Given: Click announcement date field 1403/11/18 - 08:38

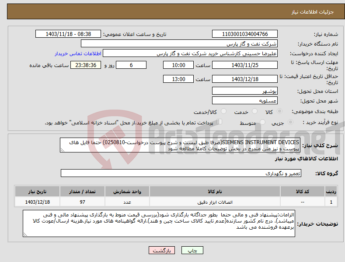Looking at the screenshot, I should tap(68, 34).
